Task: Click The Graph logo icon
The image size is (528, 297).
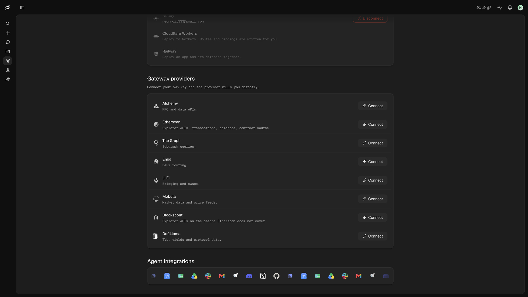Action: pyautogui.click(x=156, y=143)
